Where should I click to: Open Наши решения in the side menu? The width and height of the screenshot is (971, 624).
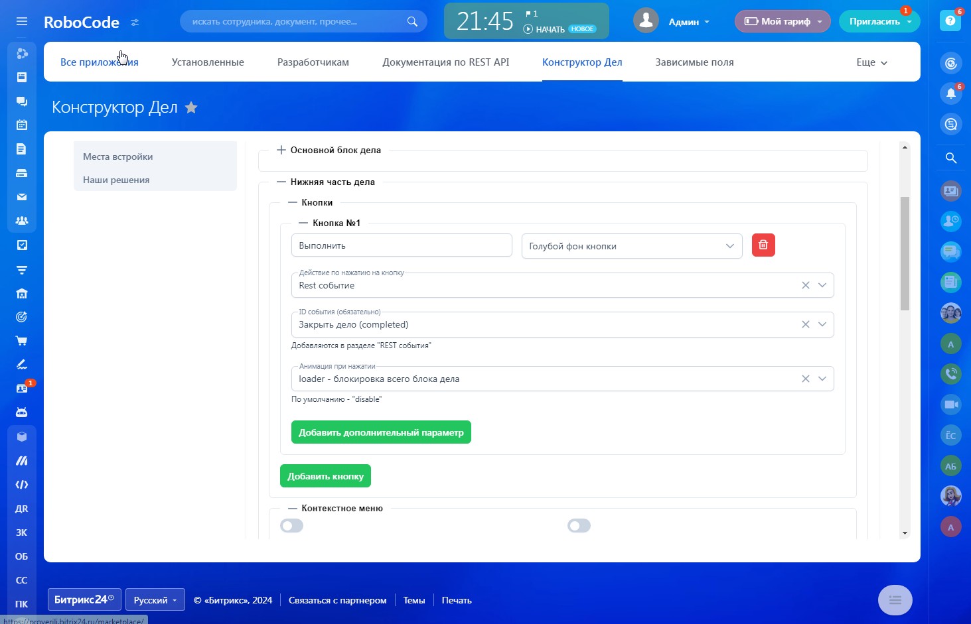pos(116,180)
